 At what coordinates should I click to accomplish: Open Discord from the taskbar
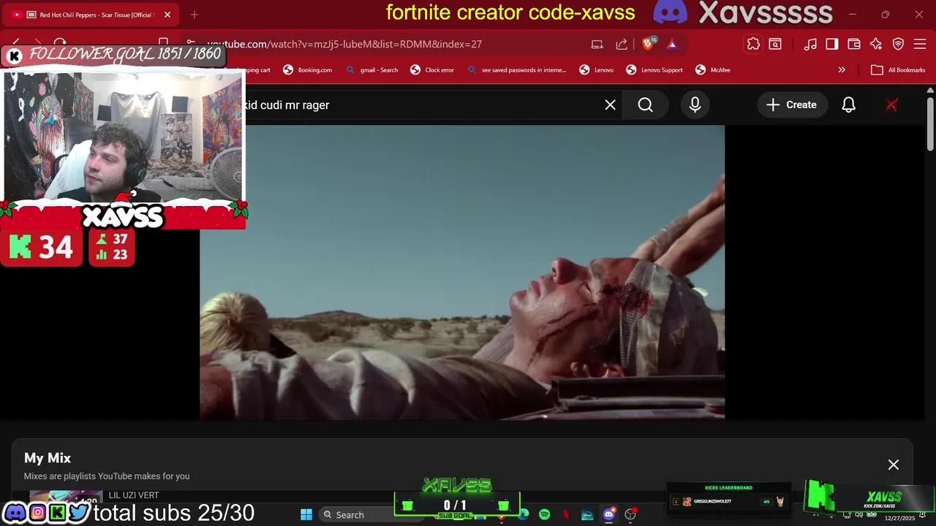(609, 515)
